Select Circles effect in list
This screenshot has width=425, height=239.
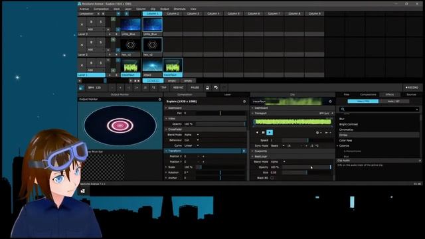click(379, 135)
